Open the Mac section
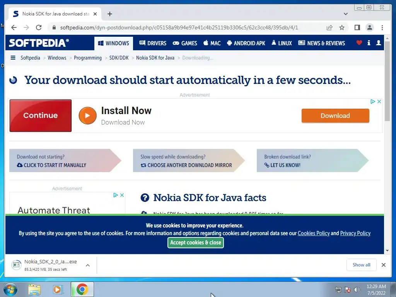 [x=212, y=43]
